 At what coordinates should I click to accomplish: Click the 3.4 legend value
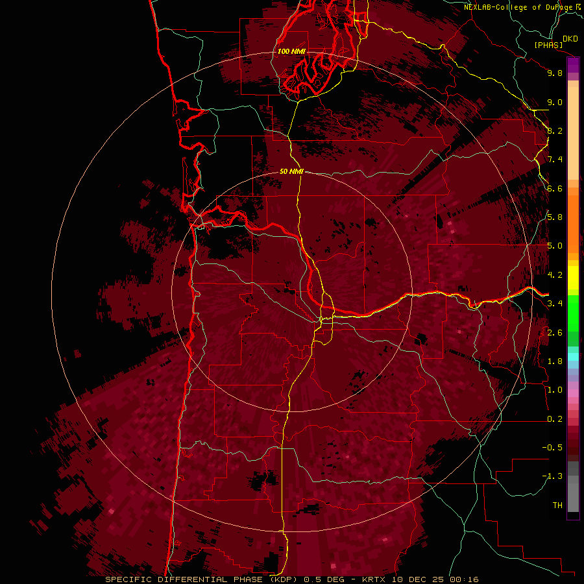click(x=555, y=304)
